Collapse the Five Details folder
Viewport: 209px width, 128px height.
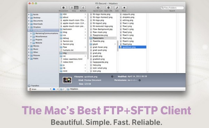click(29, 30)
